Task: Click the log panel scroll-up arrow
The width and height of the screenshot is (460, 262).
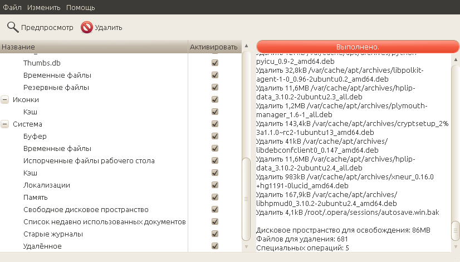Action: pyautogui.click(x=455, y=58)
